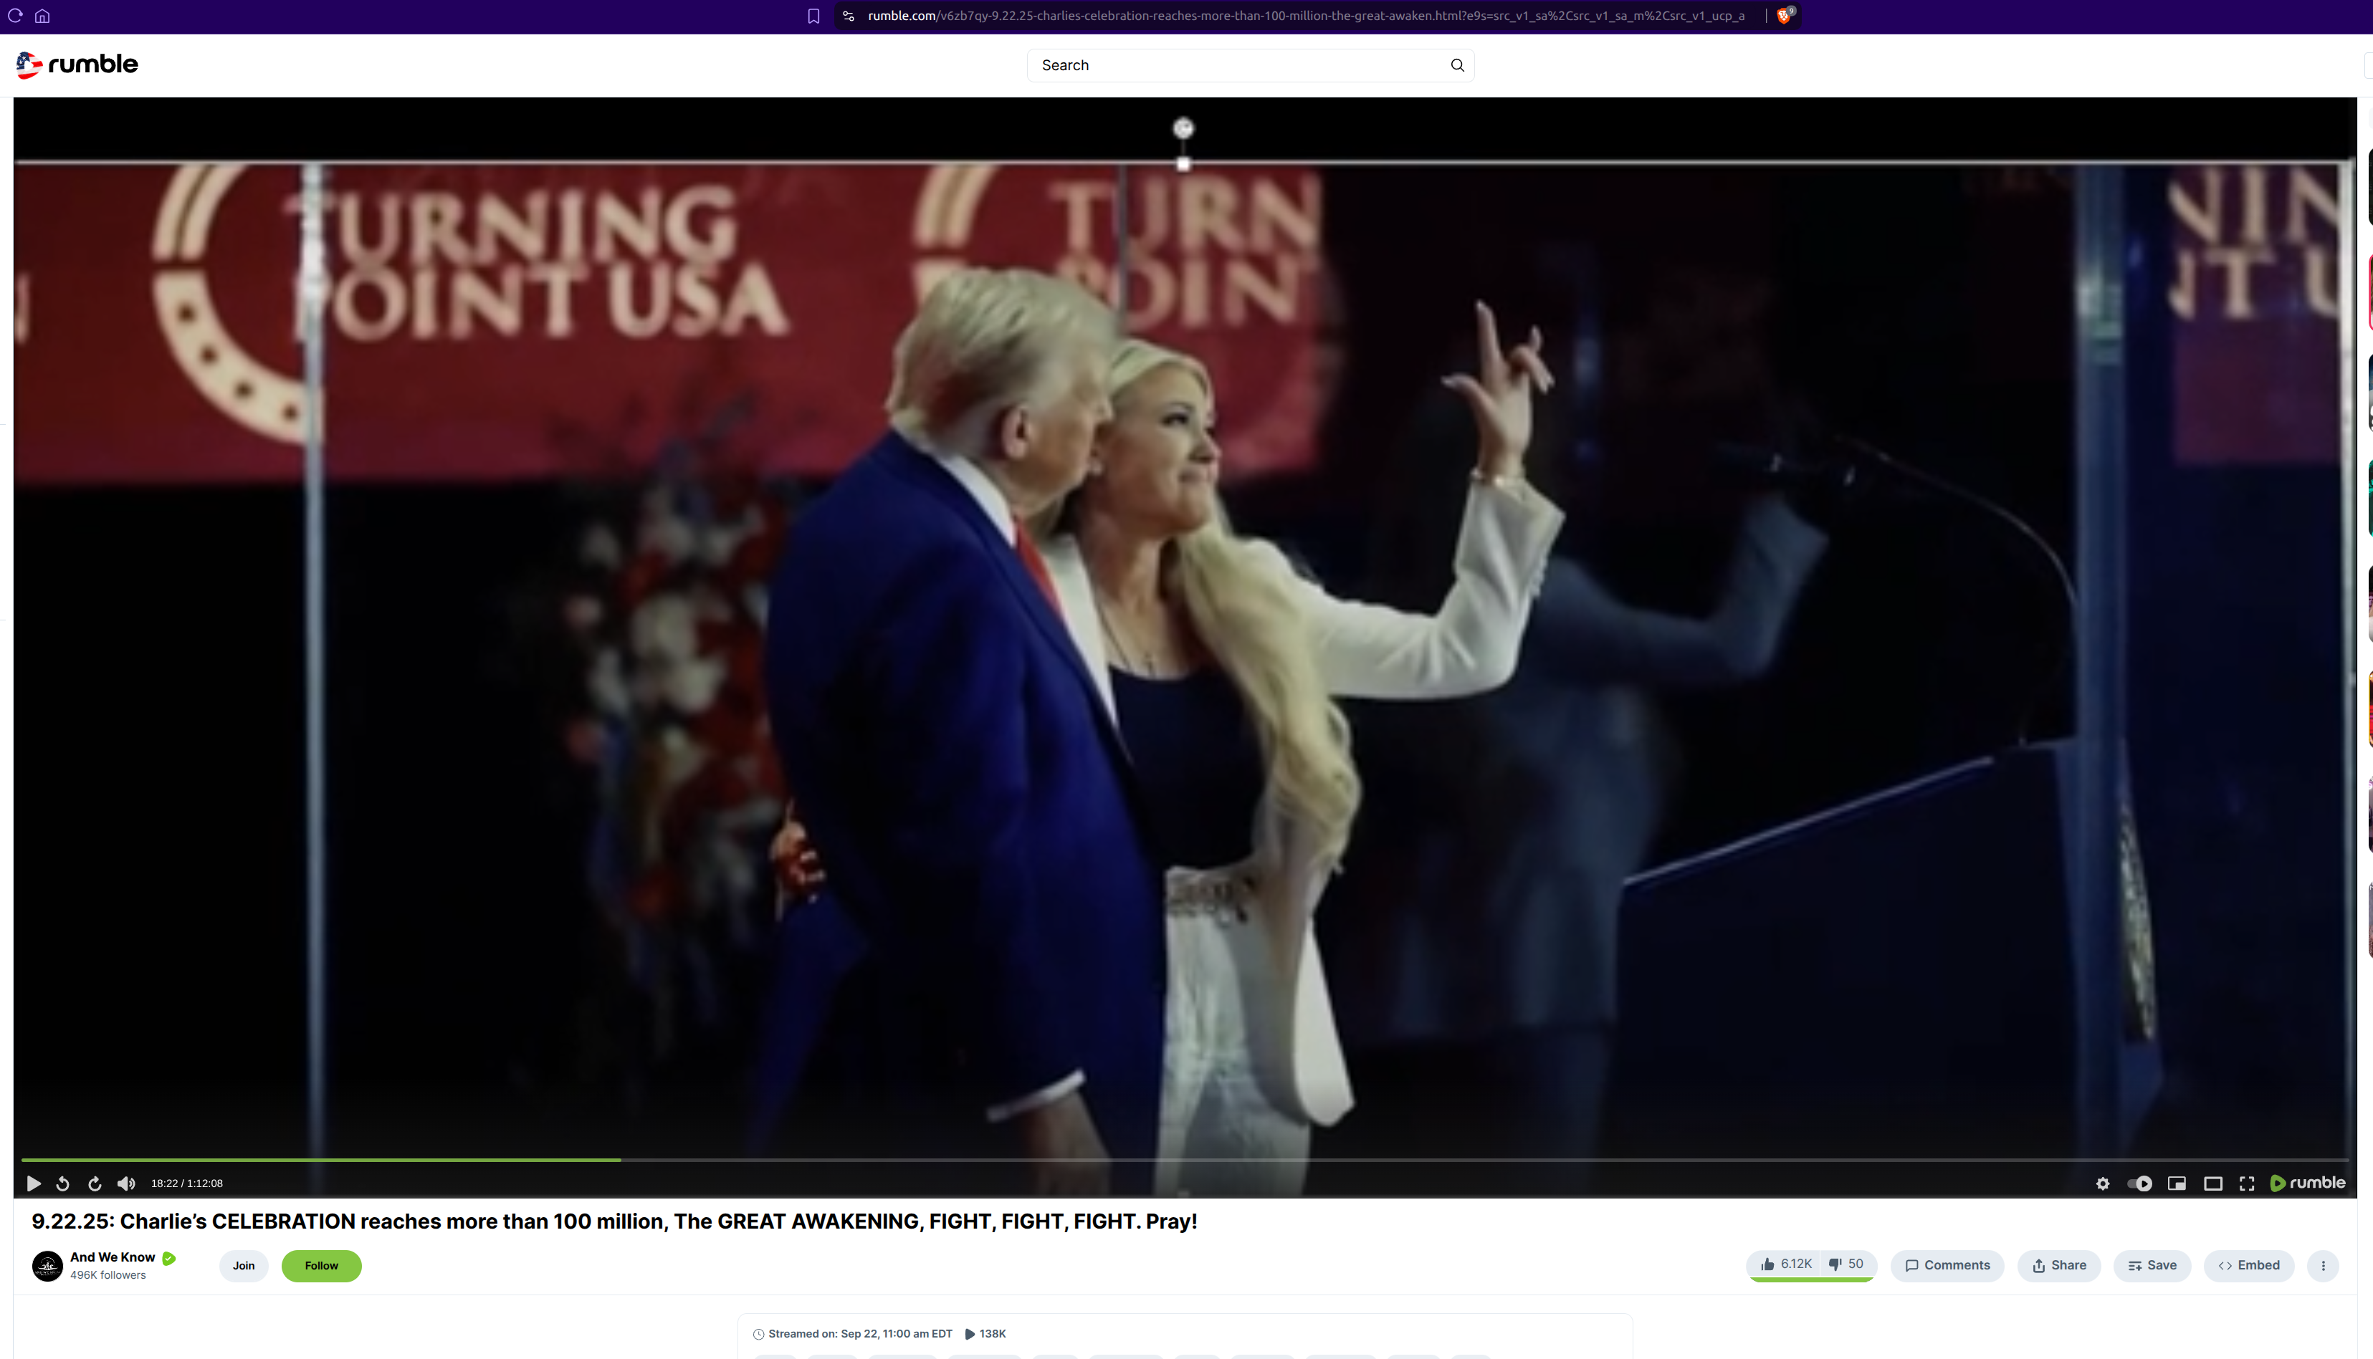This screenshot has width=2373, height=1359.
Task: Open the three-dot more options menu
Action: point(2323,1266)
